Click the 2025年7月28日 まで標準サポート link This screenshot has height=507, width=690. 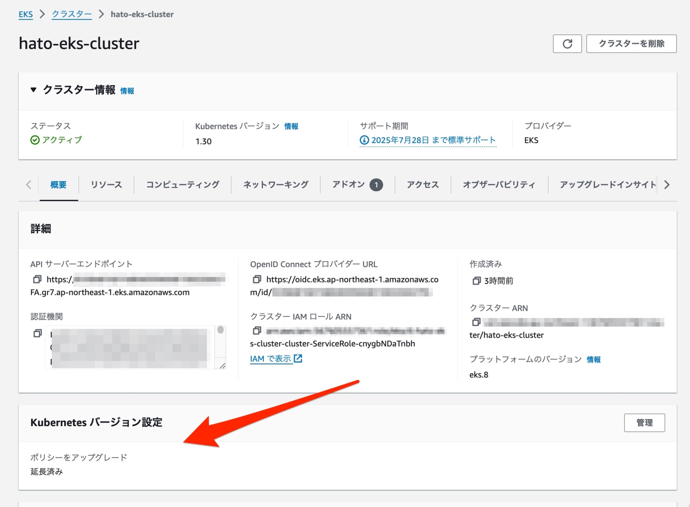pyautogui.click(x=433, y=140)
